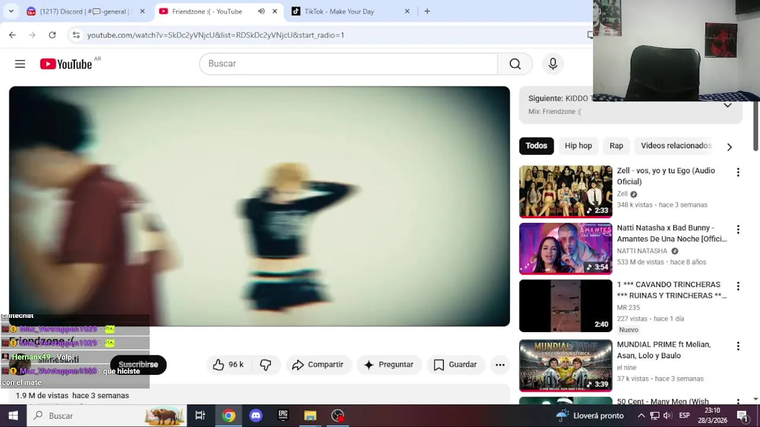Click the '96 k' like count
The width and height of the screenshot is (760, 427).
(236, 365)
